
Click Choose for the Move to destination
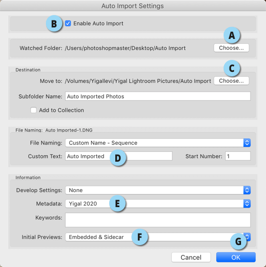231,81
